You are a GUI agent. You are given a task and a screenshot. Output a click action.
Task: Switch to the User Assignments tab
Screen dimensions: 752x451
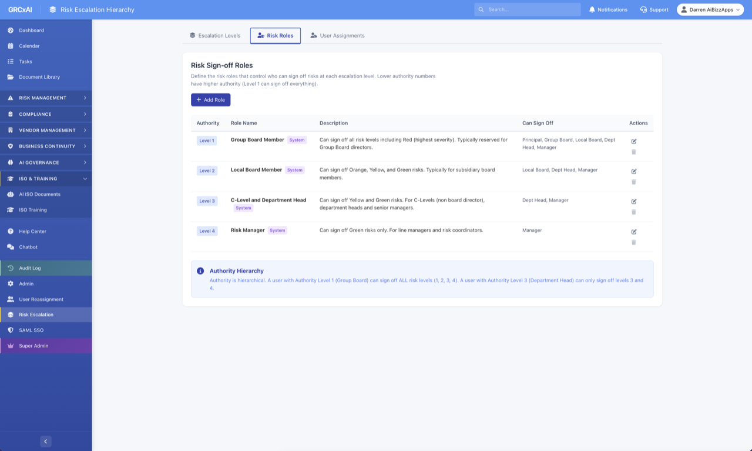(337, 36)
